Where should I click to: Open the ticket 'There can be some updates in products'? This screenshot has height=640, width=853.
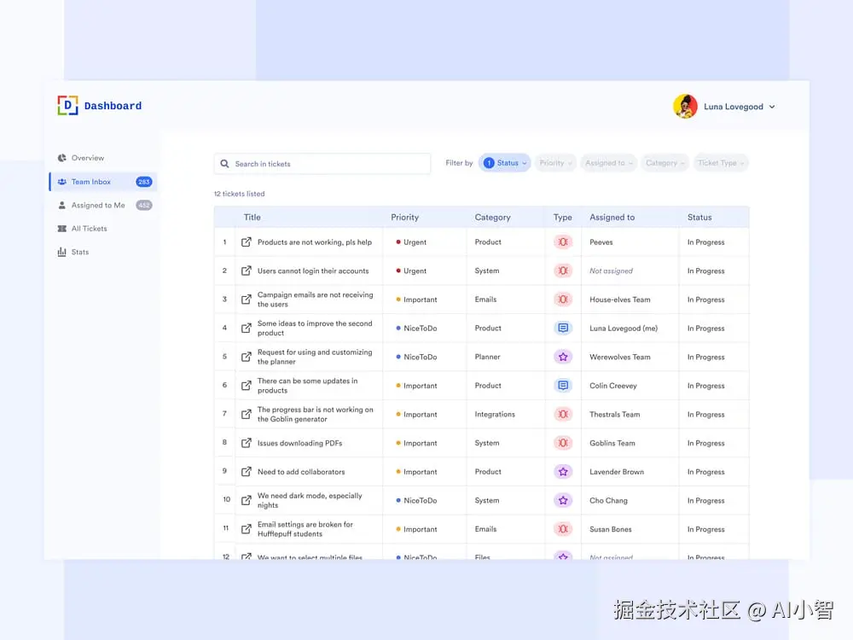tap(247, 386)
